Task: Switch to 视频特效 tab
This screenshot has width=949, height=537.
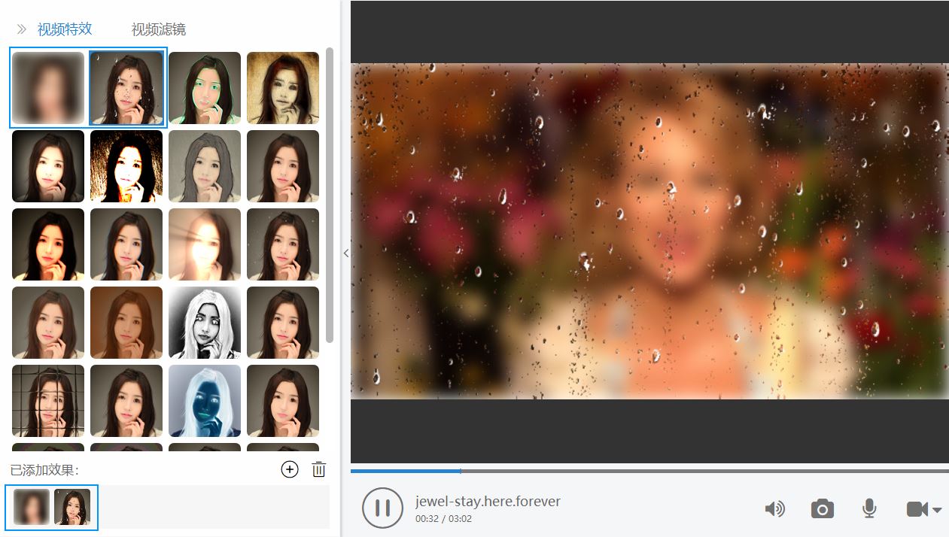Action: [65, 29]
